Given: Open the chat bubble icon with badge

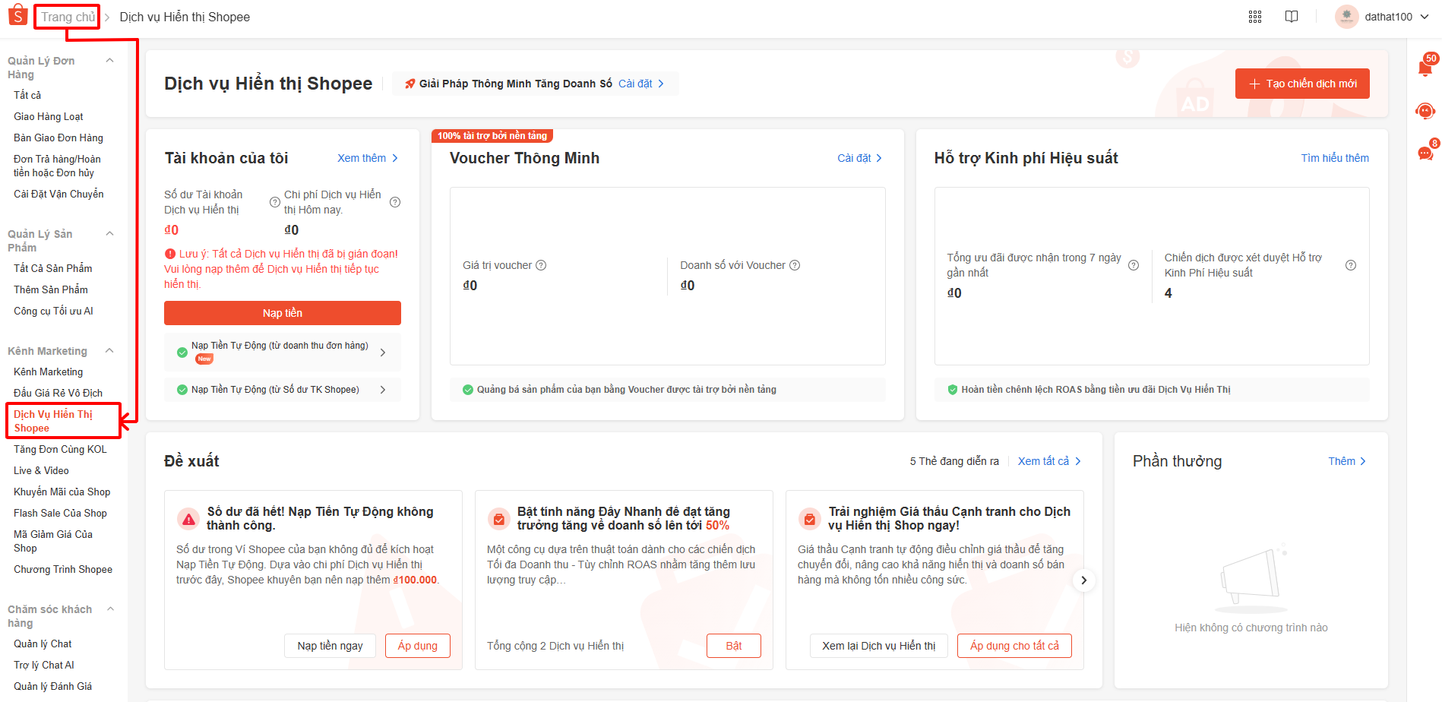Looking at the screenshot, I should [x=1425, y=153].
